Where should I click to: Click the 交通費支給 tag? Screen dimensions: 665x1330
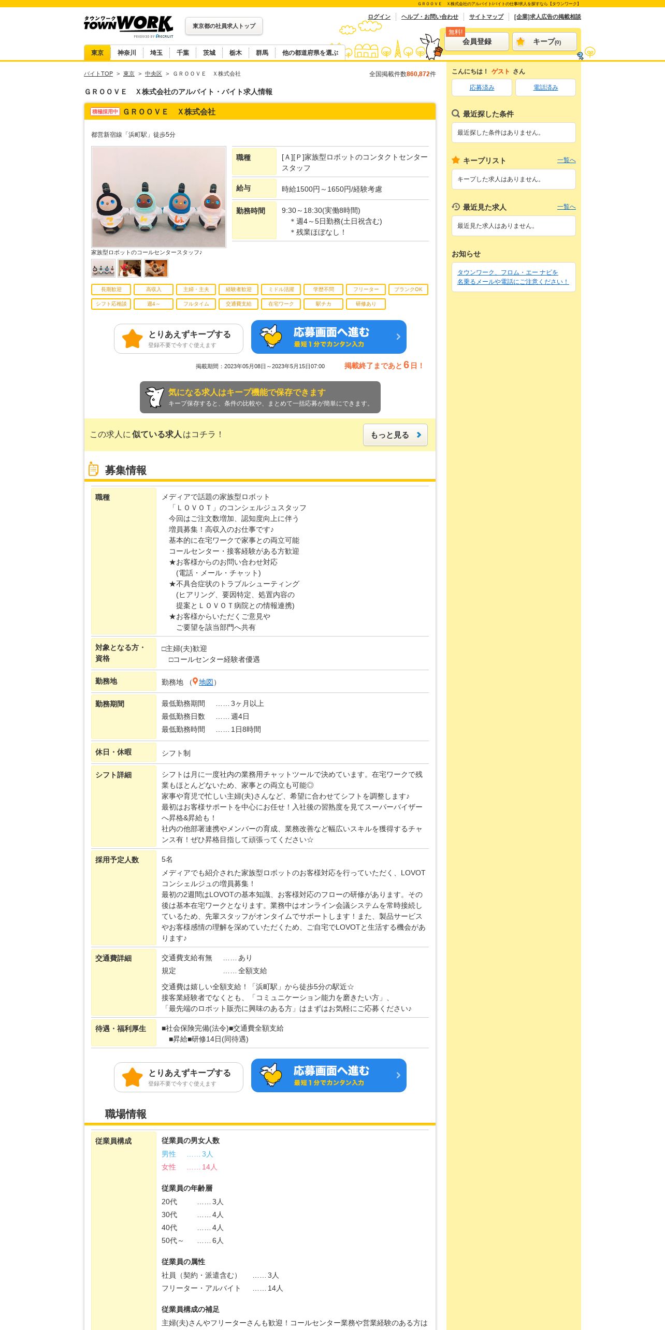coord(239,304)
